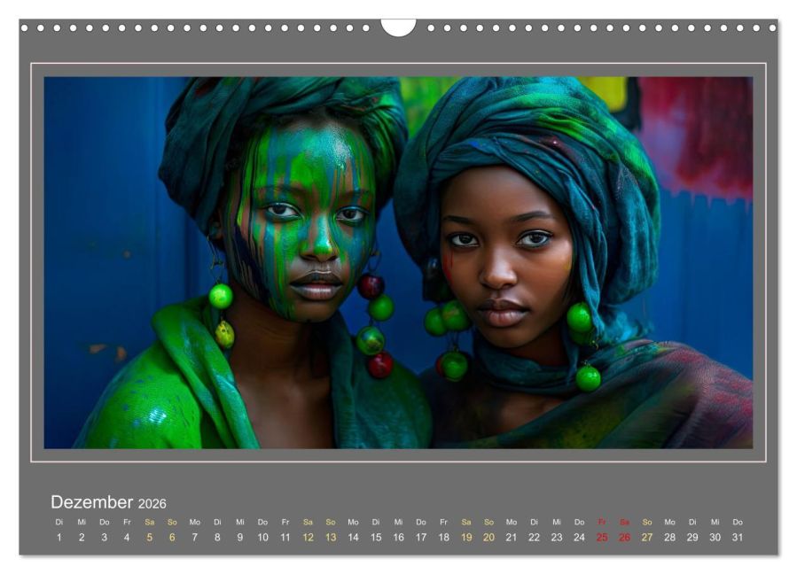Select day 15 in the date row
797x574 pixels.
pyautogui.click(x=376, y=537)
